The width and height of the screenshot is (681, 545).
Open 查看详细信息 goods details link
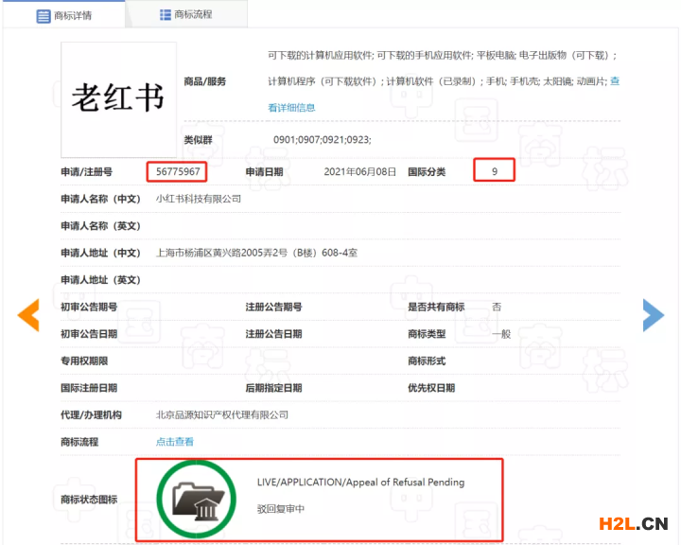[291, 107]
